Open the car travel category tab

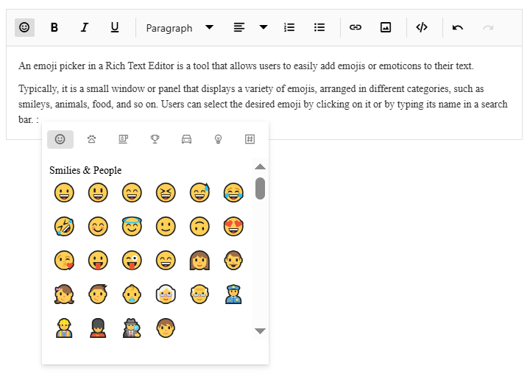coord(186,139)
